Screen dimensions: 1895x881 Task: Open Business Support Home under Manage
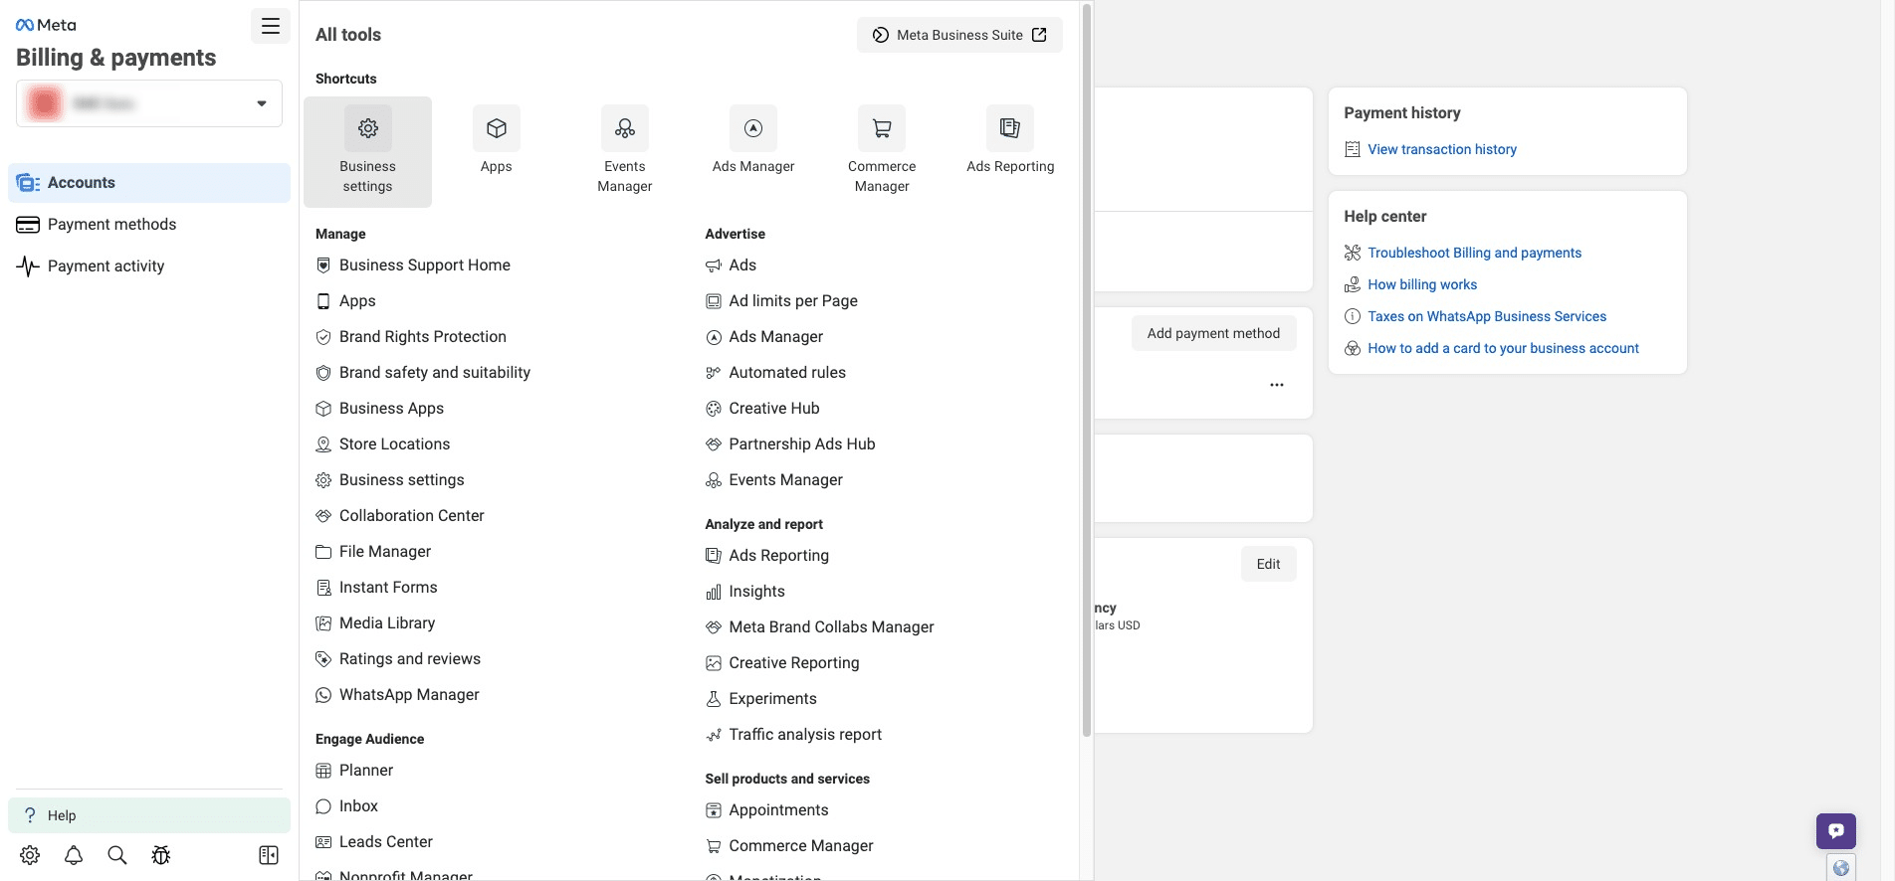[x=413, y=265]
